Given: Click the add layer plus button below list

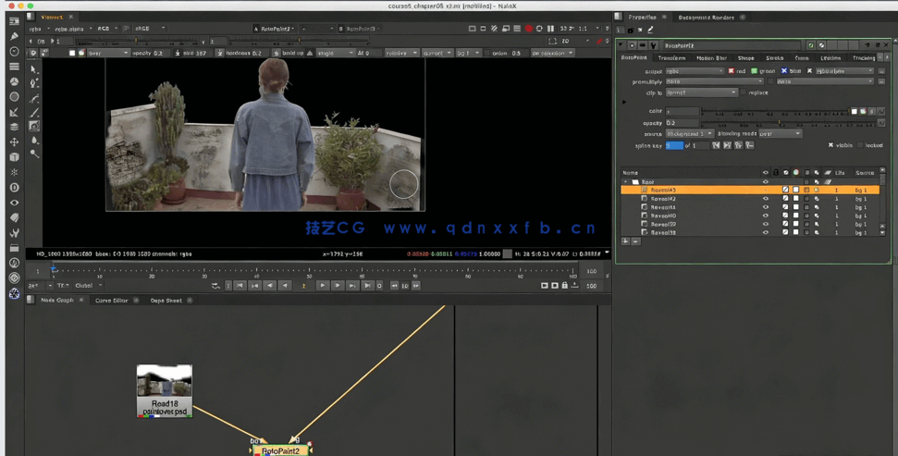Looking at the screenshot, I should pos(626,241).
